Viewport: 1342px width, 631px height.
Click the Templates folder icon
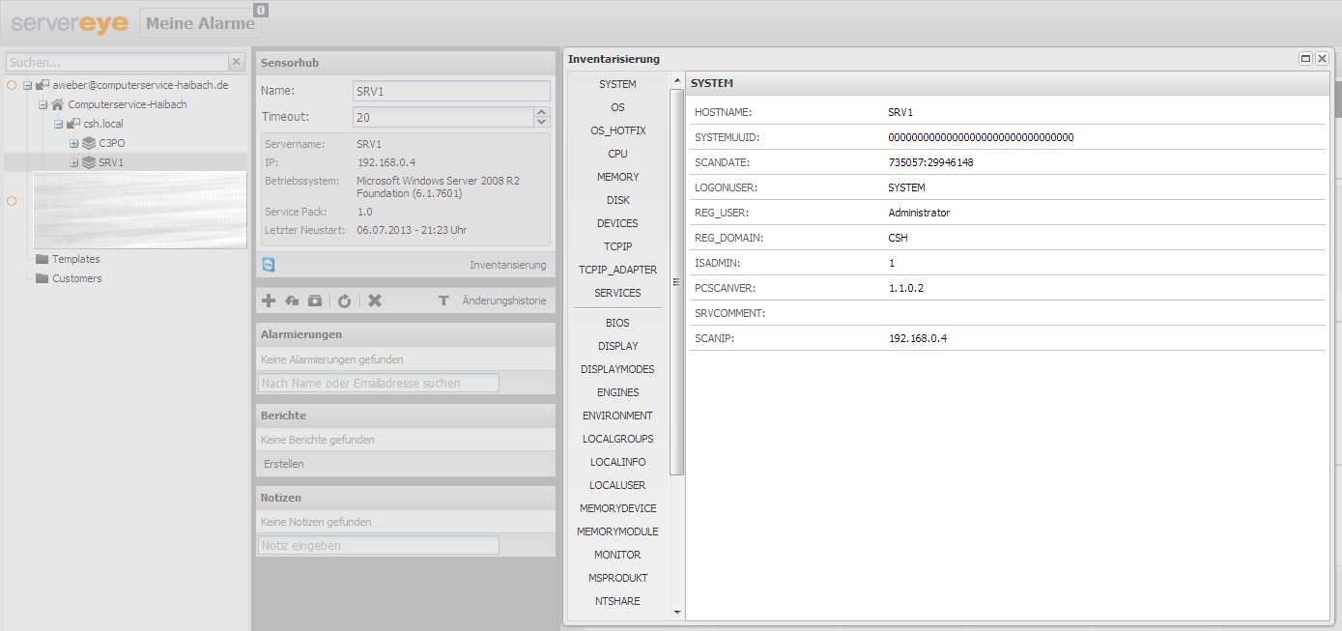click(42, 259)
